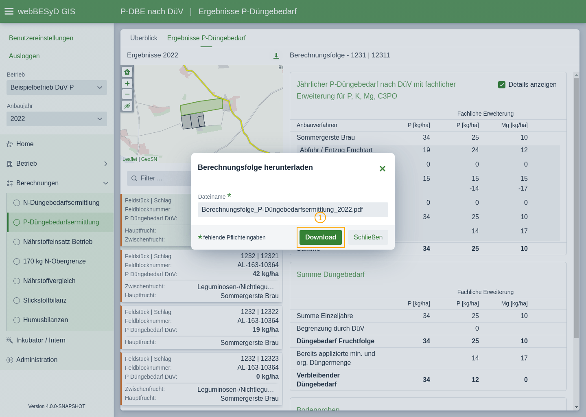Toggle the hamburger menu icon
The height and width of the screenshot is (417, 586).
(9, 11)
